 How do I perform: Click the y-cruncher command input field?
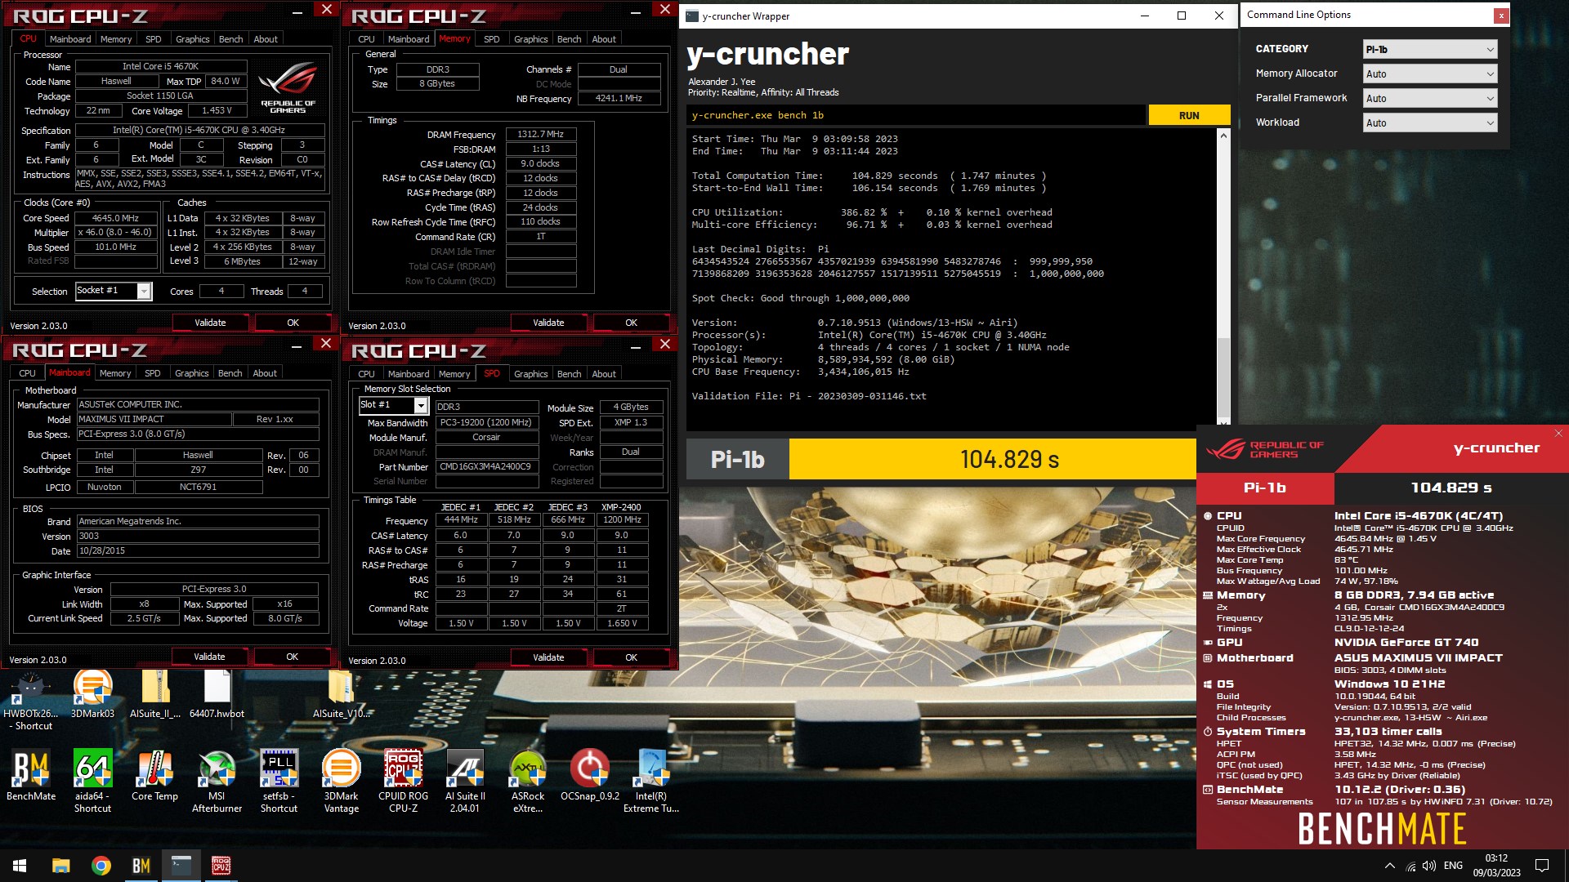[915, 115]
